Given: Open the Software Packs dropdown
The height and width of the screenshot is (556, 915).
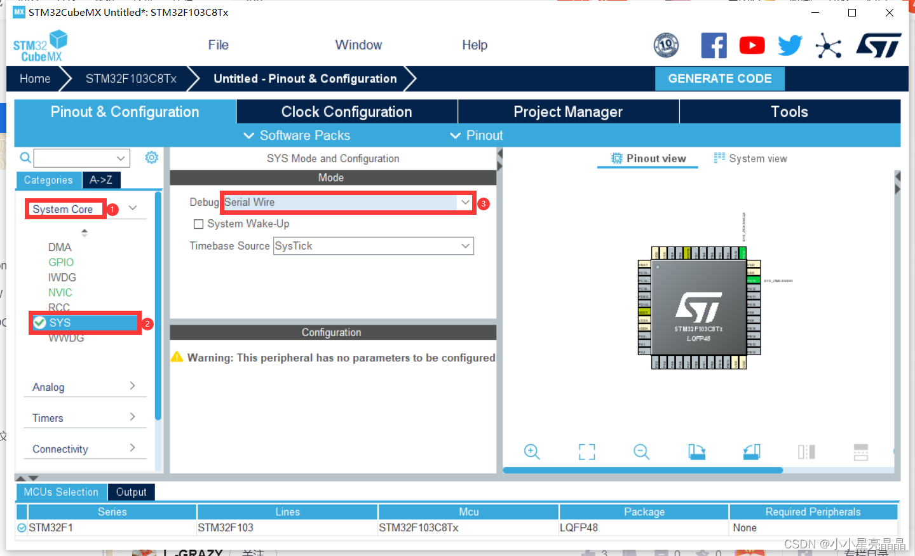Looking at the screenshot, I should (297, 135).
